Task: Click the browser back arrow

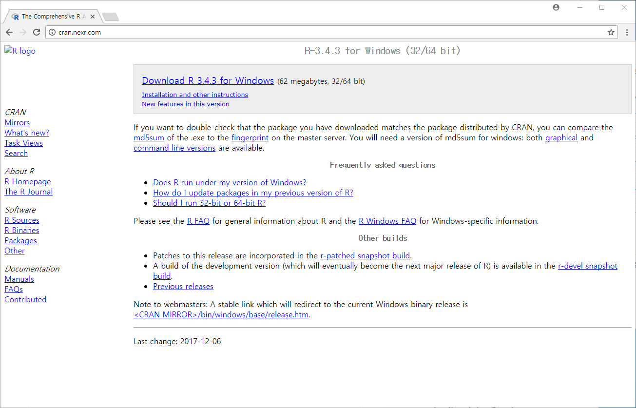Action: [9, 32]
